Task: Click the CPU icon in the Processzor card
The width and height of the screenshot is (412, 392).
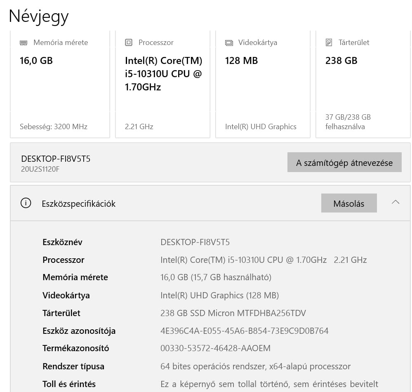Action: 129,43
